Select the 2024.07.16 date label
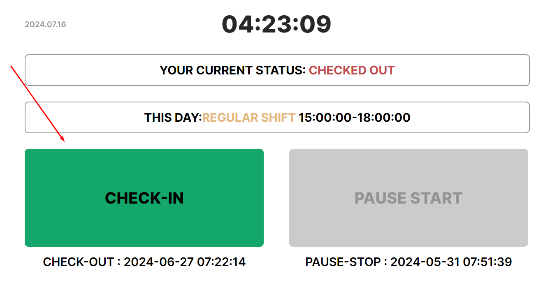The width and height of the screenshot is (543, 285). pyautogui.click(x=45, y=24)
